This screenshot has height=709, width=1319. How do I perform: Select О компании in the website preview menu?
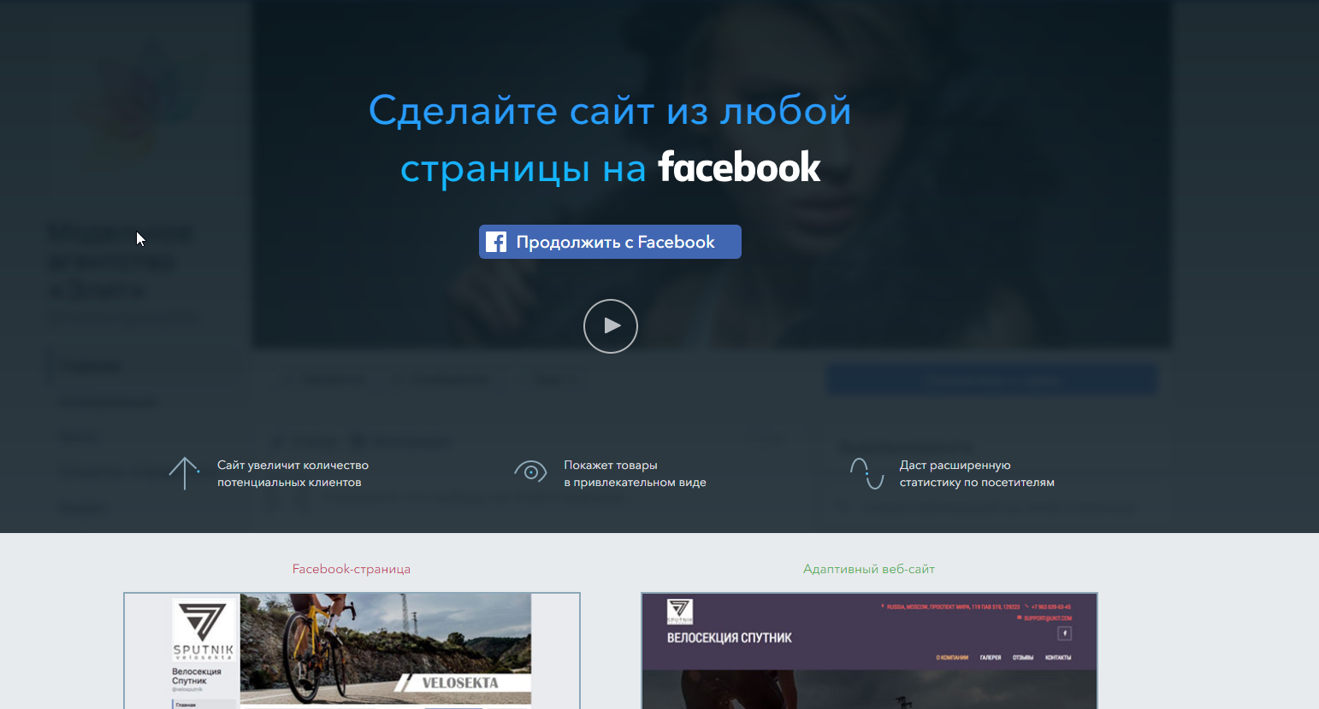click(x=952, y=658)
